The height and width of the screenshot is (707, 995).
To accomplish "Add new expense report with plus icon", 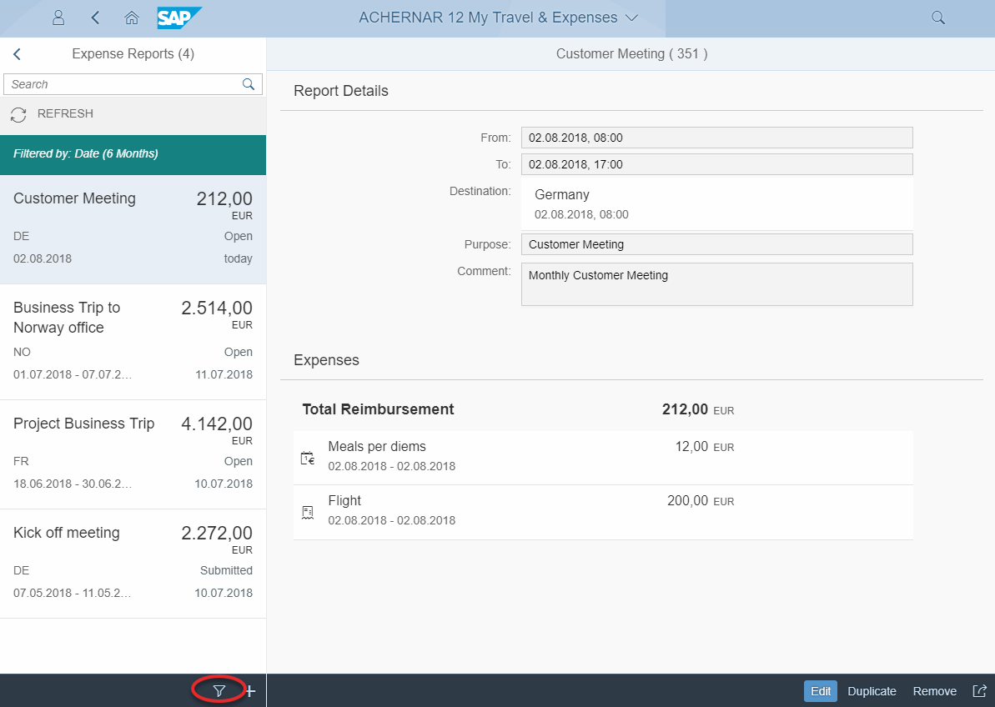I will pyautogui.click(x=251, y=691).
